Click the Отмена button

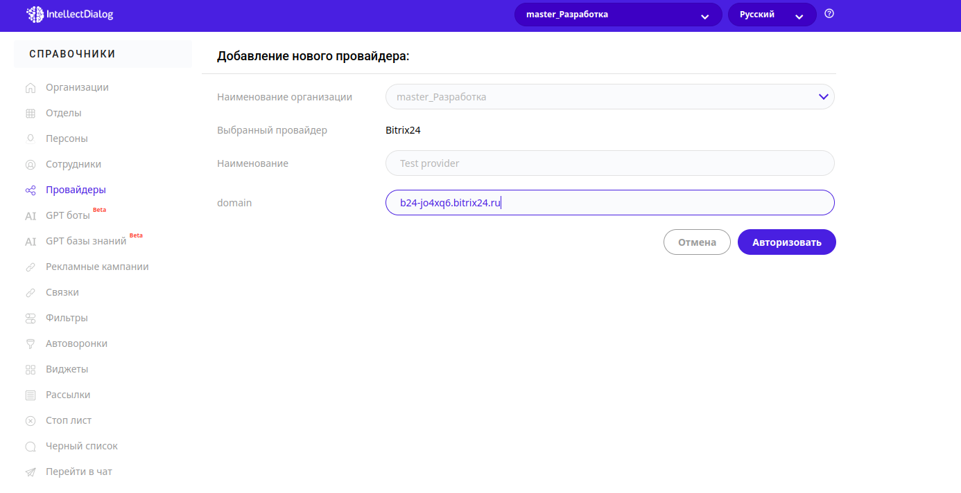click(x=697, y=242)
